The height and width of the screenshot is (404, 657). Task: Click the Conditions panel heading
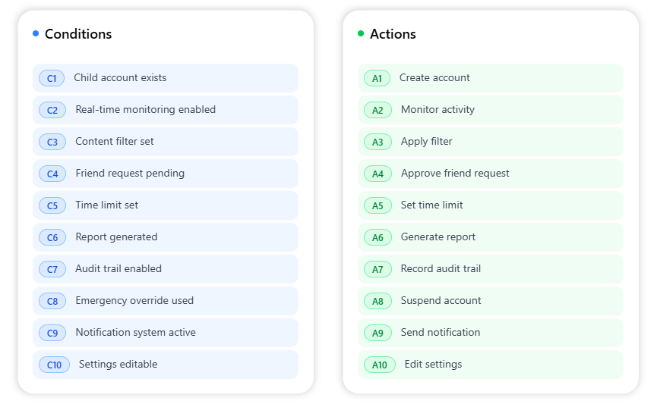(78, 34)
